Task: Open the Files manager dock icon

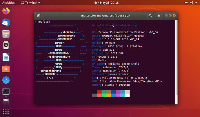Action: tap(6, 34)
